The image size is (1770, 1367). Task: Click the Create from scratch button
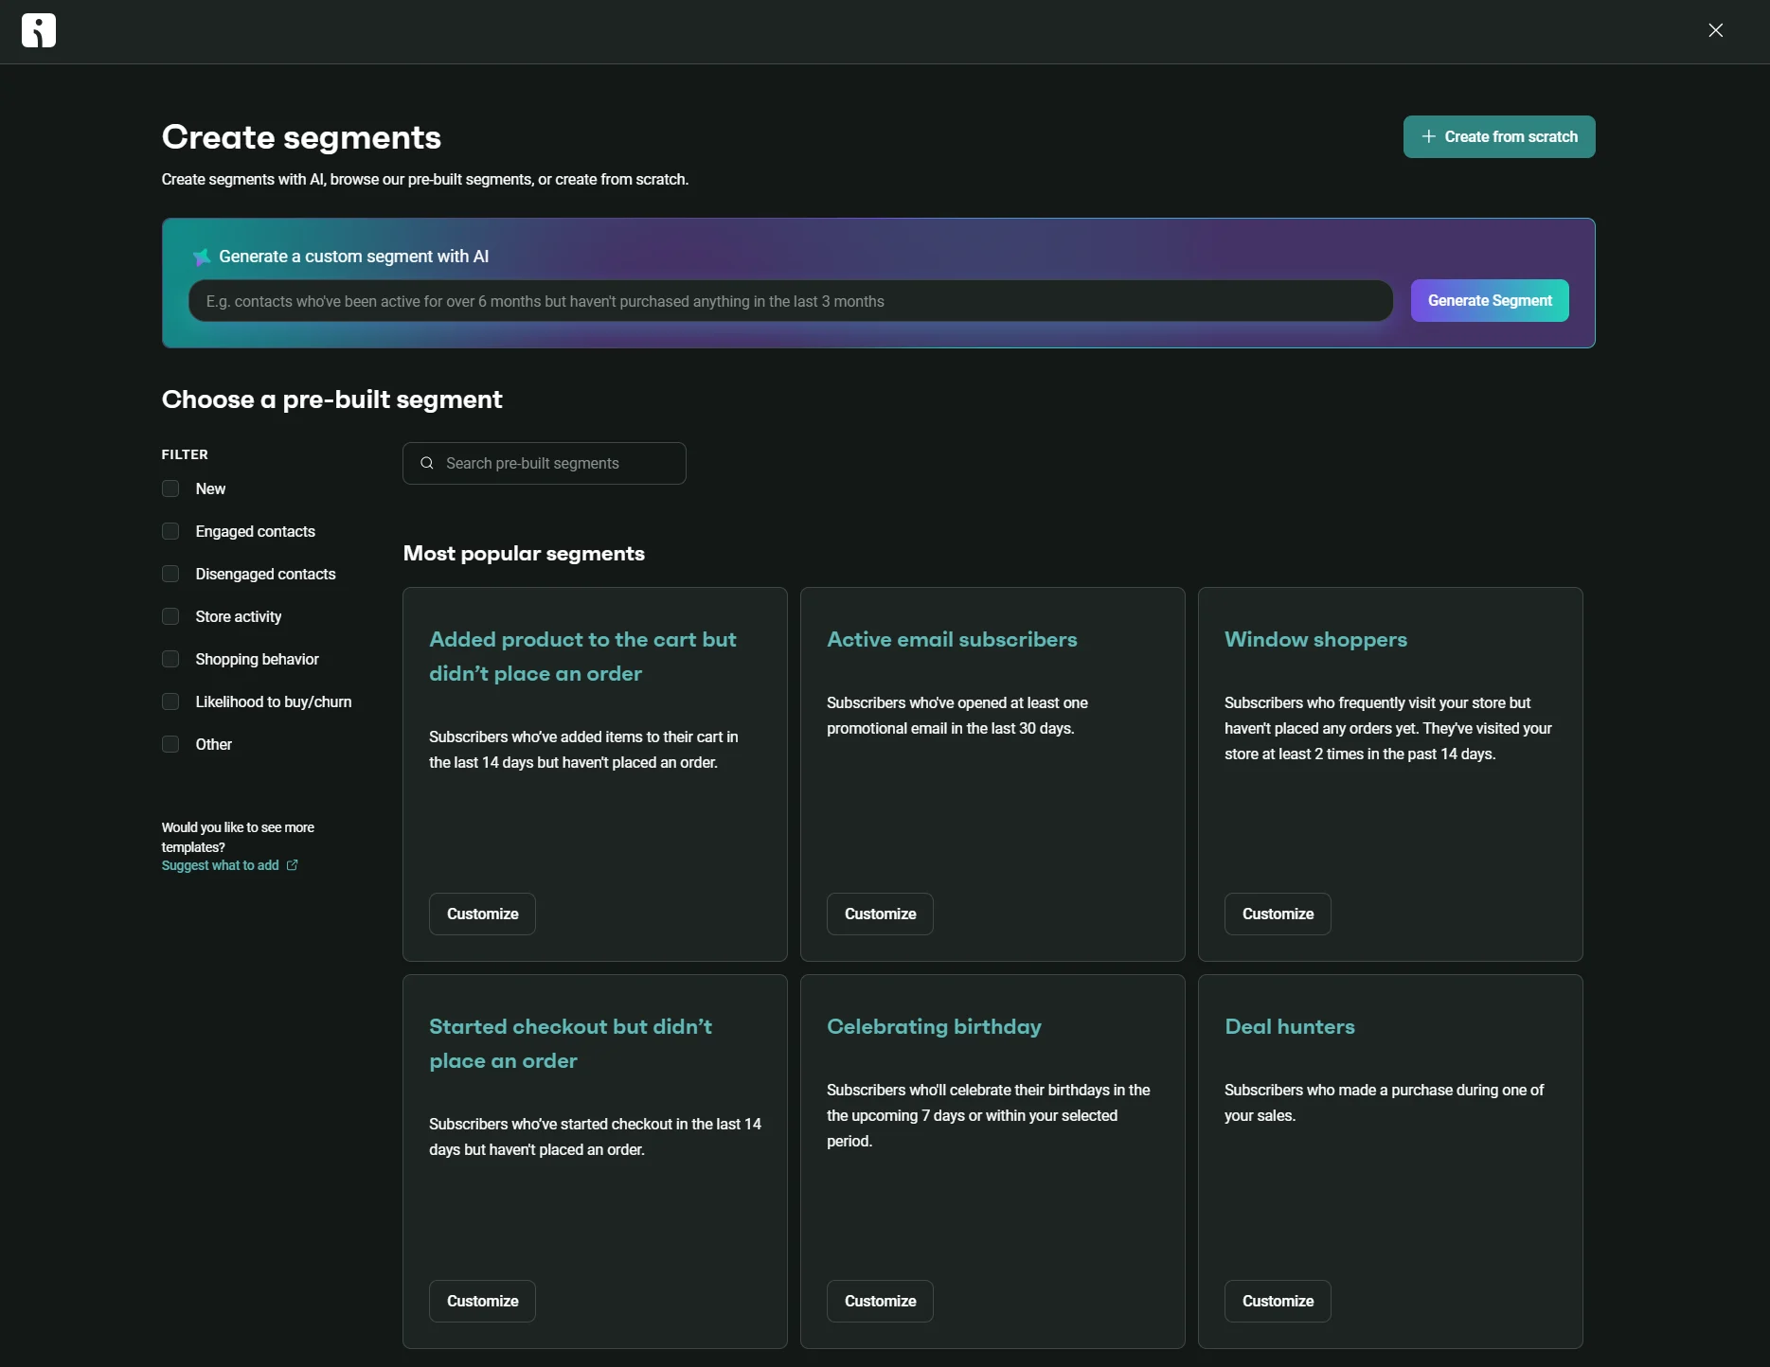1499,136
